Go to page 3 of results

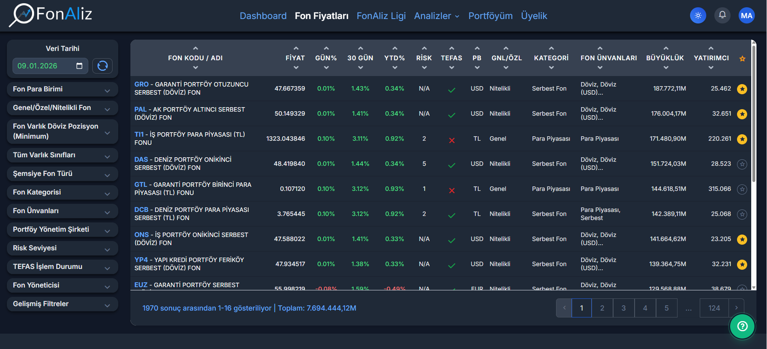click(624, 308)
